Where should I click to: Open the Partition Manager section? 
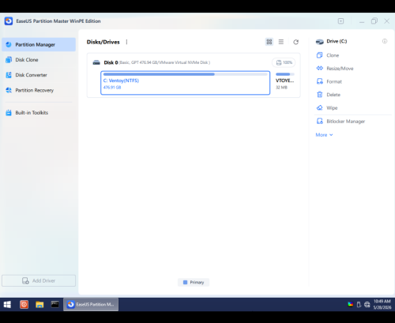[39, 44]
